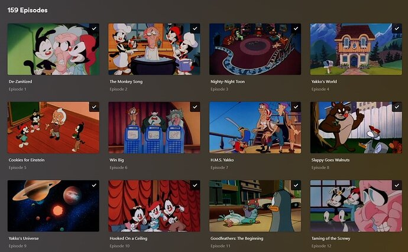Image resolution: width=408 pixels, height=252 pixels.
Task: Unmark Win Big episode as watched
Action: coord(195,107)
